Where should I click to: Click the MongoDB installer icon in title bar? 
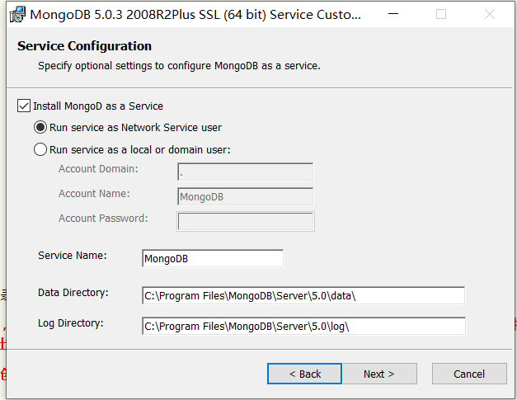[16, 14]
